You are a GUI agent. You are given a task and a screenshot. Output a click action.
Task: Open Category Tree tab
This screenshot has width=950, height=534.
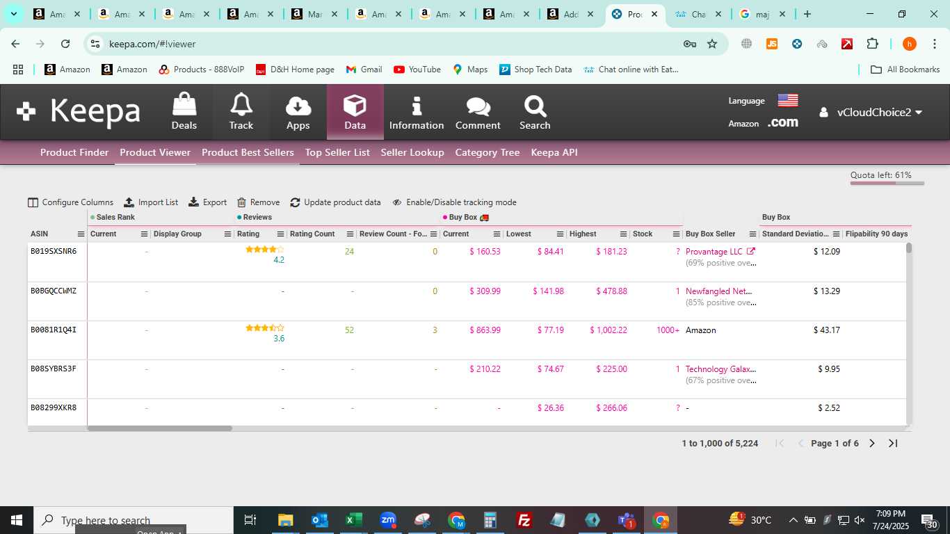click(x=488, y=152)
